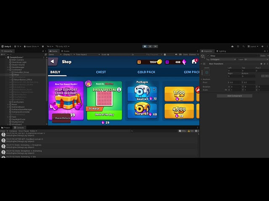Open the Layout dropdown
The height and width of the screenshot is (201, 269).
pos(253,46)
